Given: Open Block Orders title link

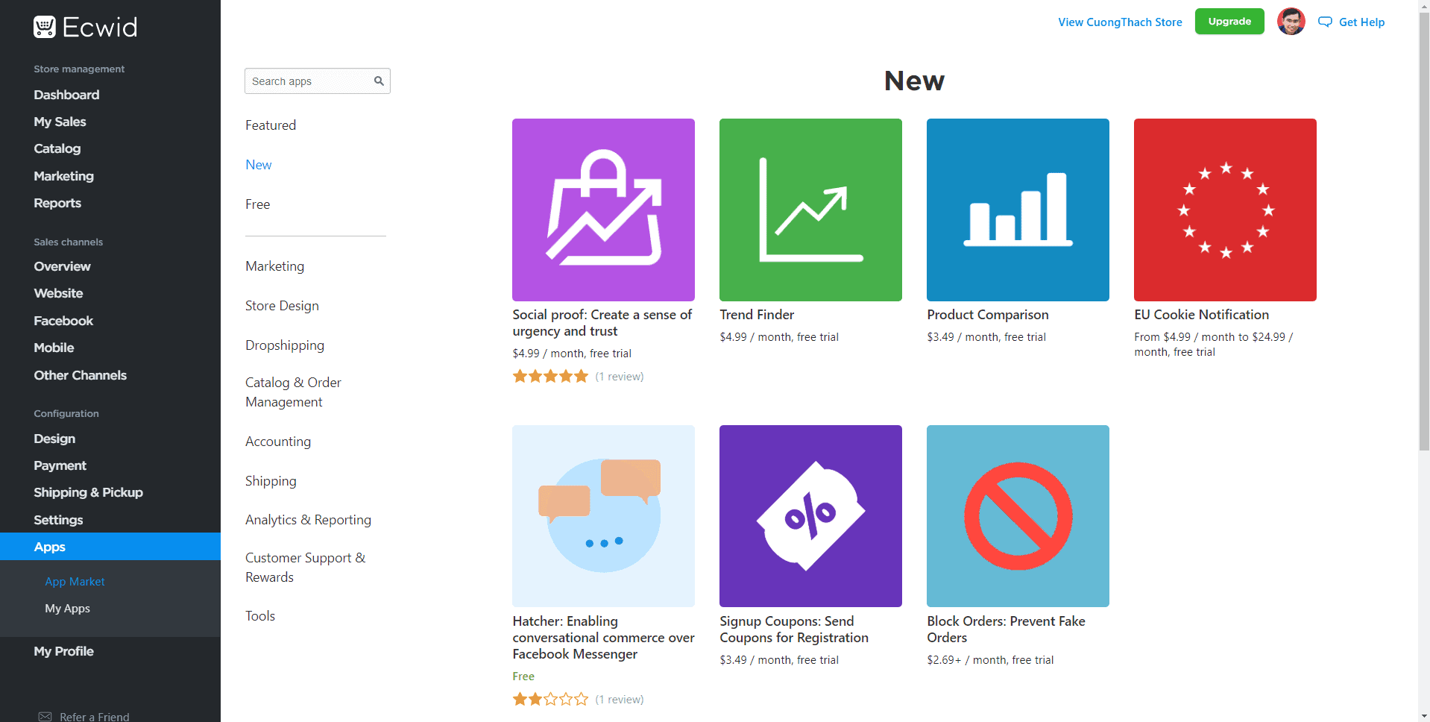Looking at the screenshot, I should (x=1006, y=630).
